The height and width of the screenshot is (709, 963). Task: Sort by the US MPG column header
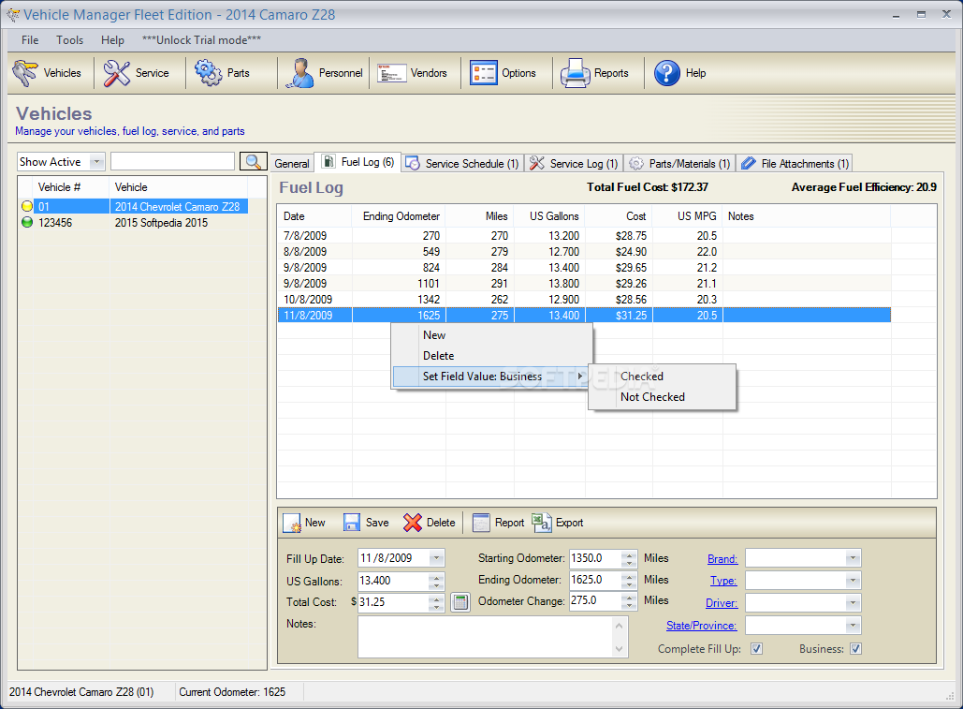click(x=687, y=216)
